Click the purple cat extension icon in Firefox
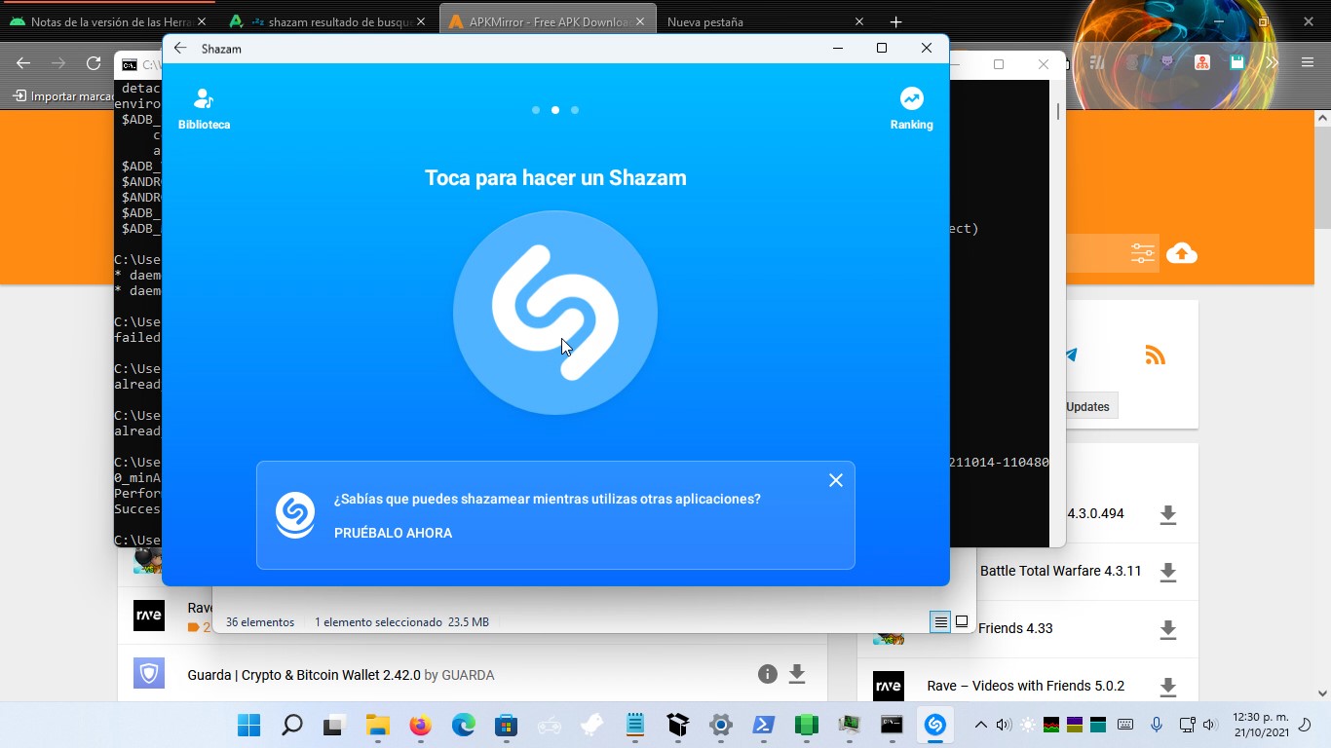Screen dimensions: 1331x748 [1167, 62]
